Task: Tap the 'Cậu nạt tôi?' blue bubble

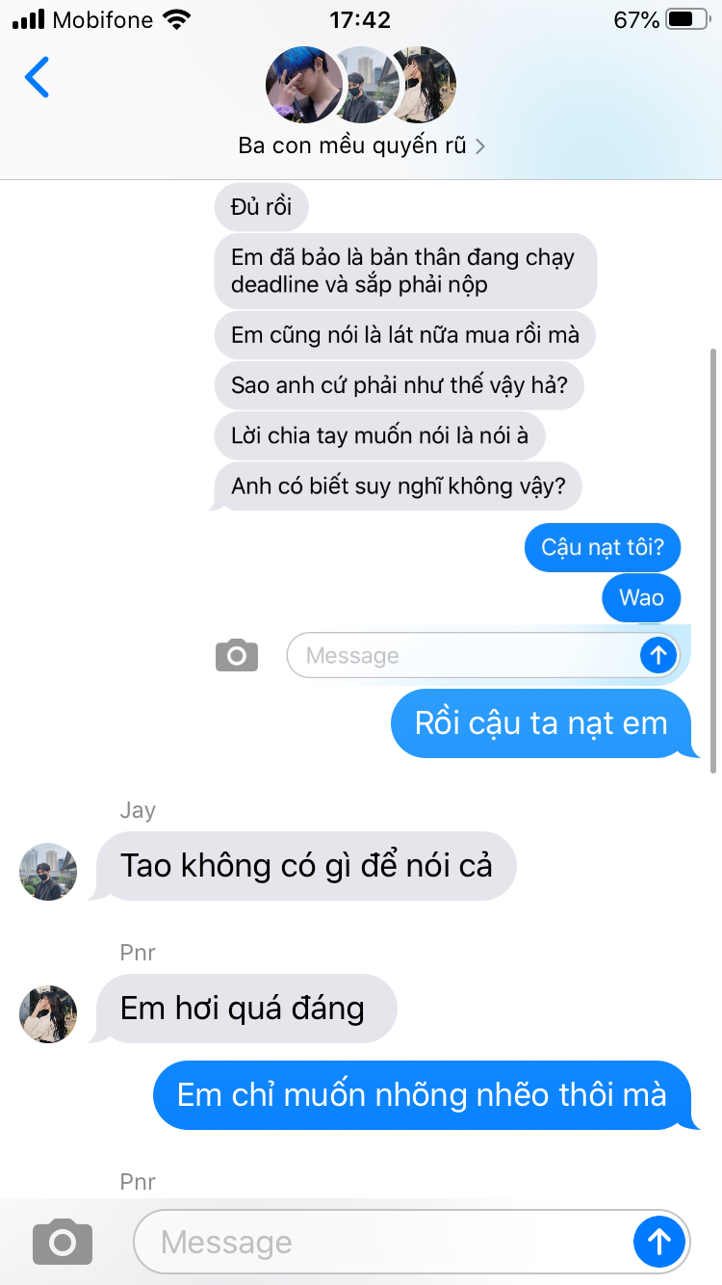Action: (603, 548)
